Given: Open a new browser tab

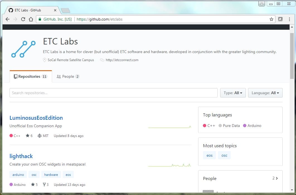Looking at the screenshot, I should coord(65,11).
